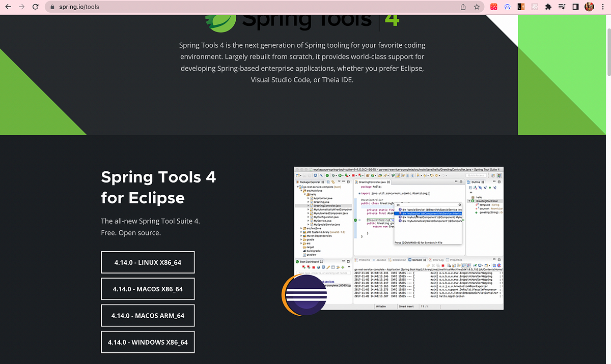
Task: Open the LH Lighthouse extension
Action: [521, 7]
